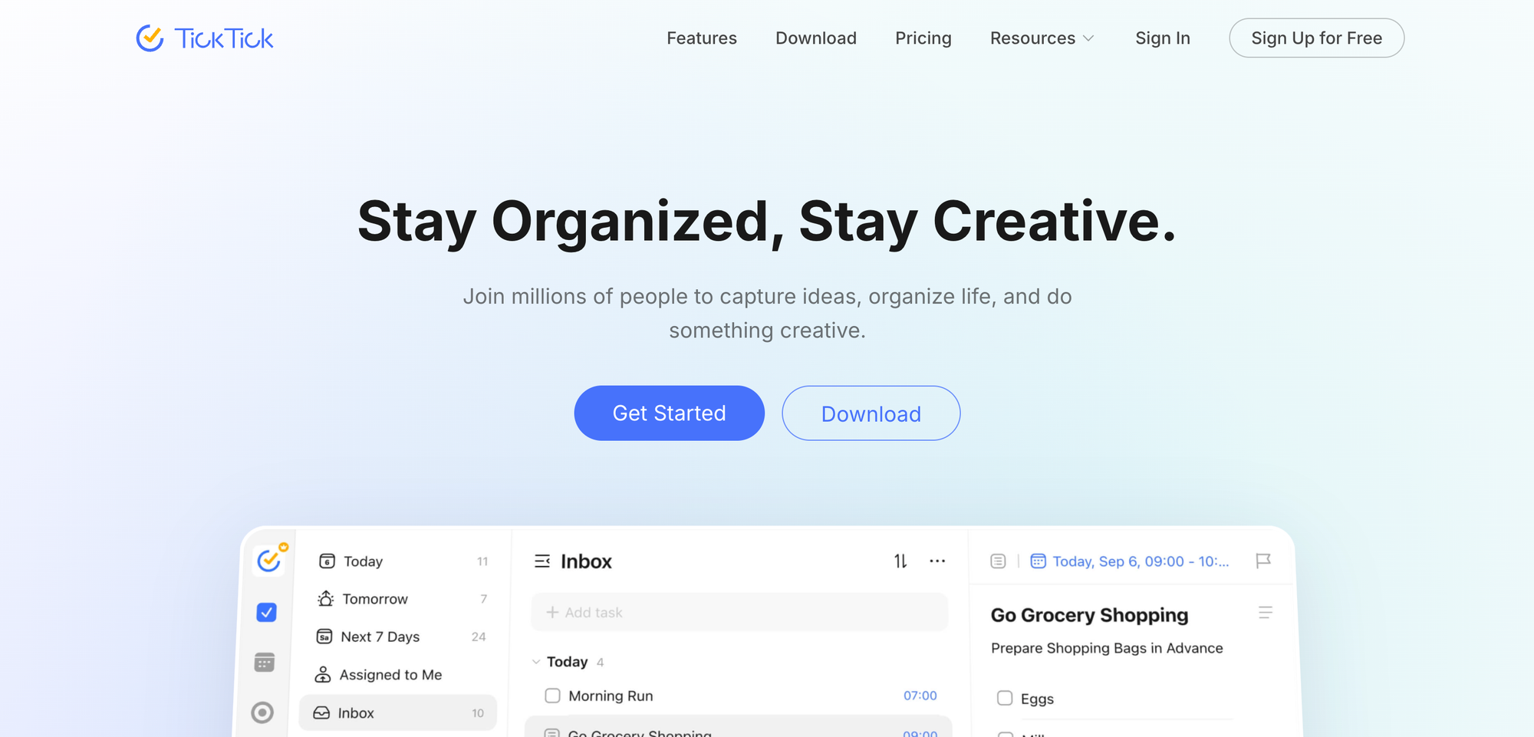Click the Inbox heading in task pane
Image resolution: width=1534 pixels, height=737 pixels.
586,561
